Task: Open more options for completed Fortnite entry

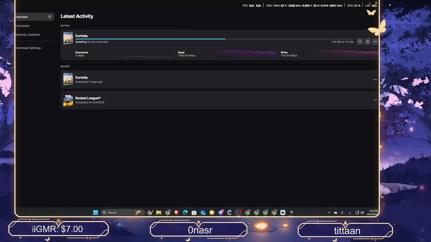Action: pyautogui.click(x=375, y=80)
